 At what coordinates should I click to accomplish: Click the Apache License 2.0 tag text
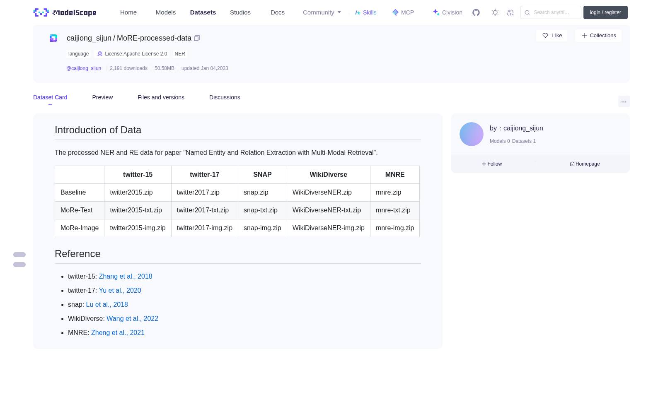(x=136, y=54)
